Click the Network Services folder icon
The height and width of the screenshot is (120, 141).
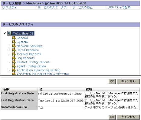click(x=14, y=46)
